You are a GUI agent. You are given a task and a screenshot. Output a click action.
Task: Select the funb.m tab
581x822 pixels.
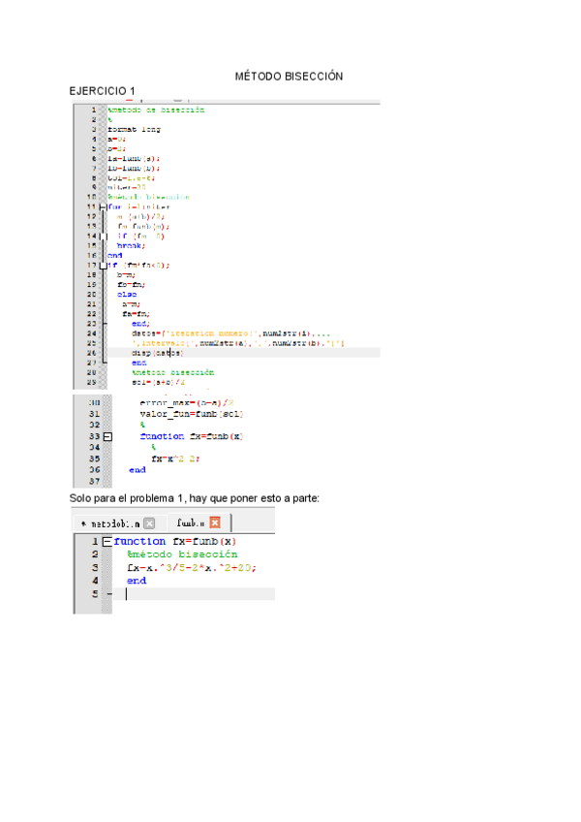[190, 522]
